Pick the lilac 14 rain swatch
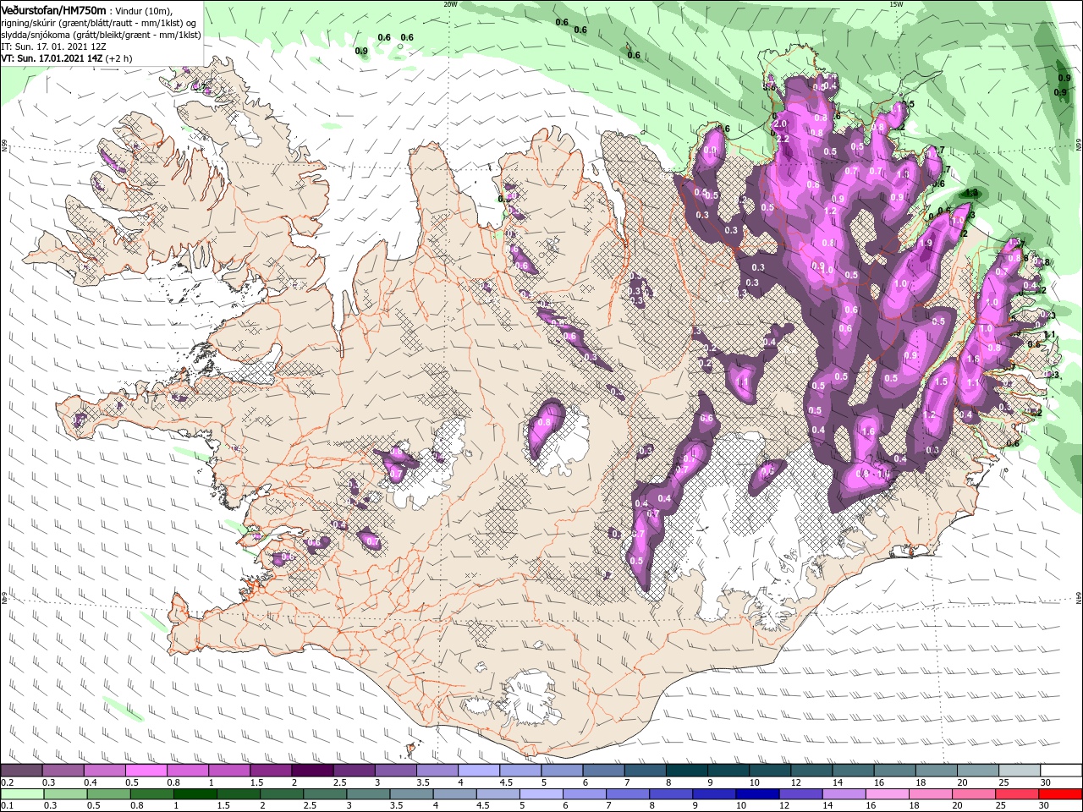This screenshot has width=1083, height=812. (x=845, y=794)
